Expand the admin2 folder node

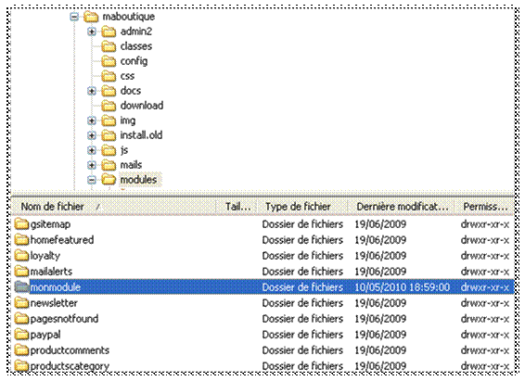pos(92,32)
